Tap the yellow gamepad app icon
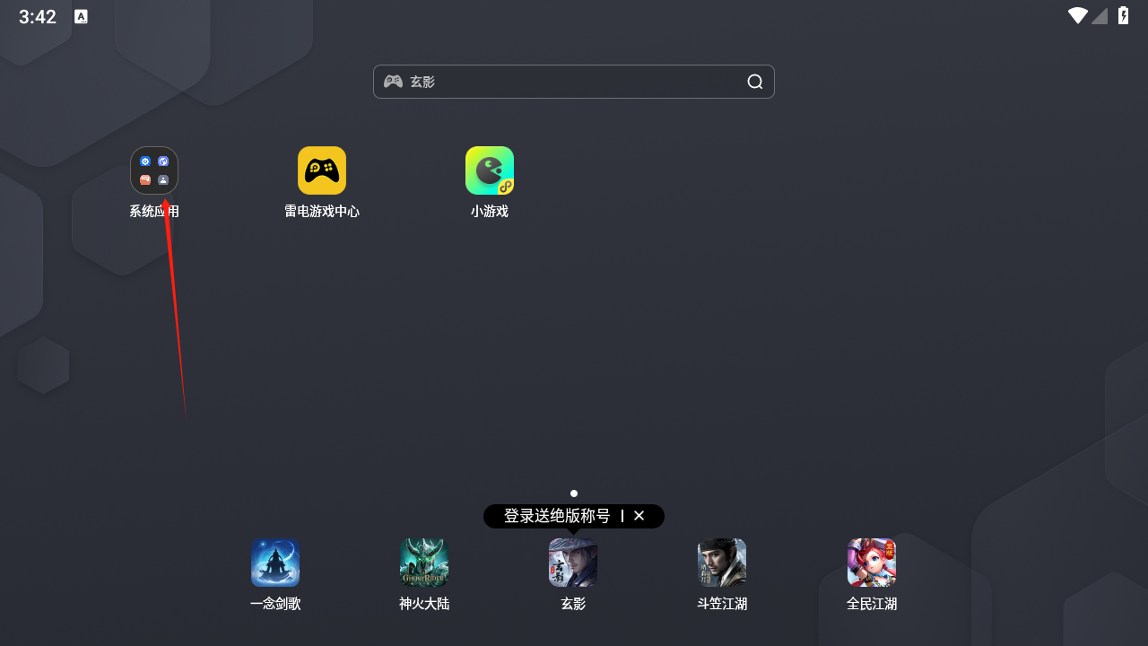 point(322,170)
